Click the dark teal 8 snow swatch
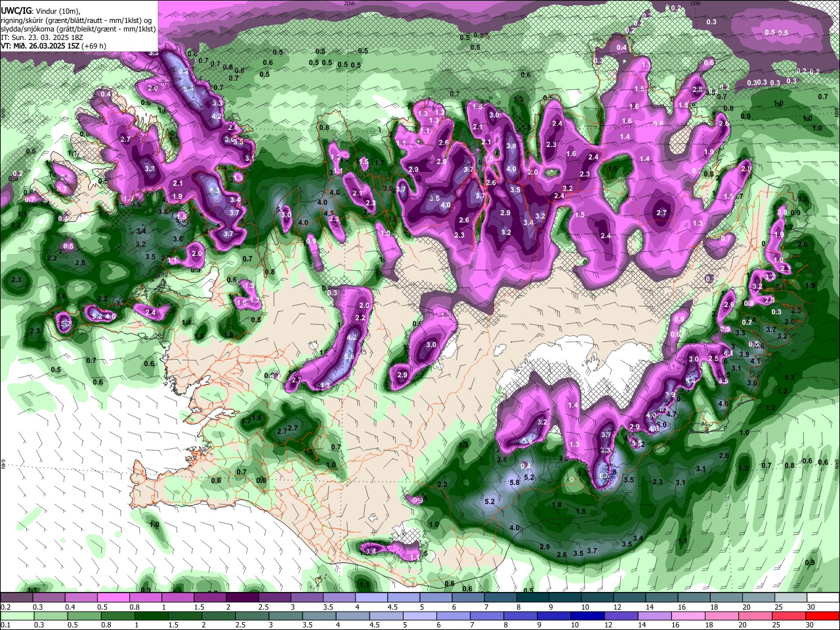Image resolution: width=840 pixels, height=630 pixels. coord(532,598)
